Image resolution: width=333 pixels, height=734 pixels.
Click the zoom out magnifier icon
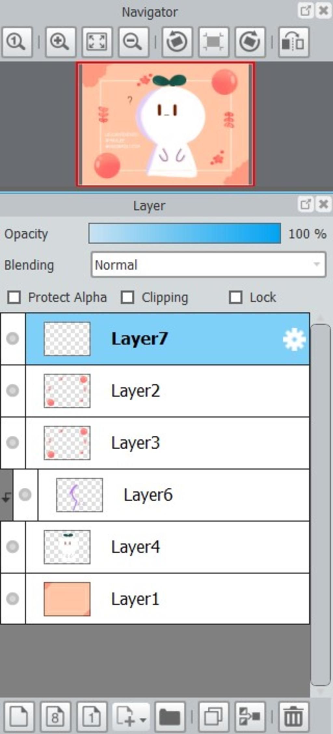click(133, 42)
